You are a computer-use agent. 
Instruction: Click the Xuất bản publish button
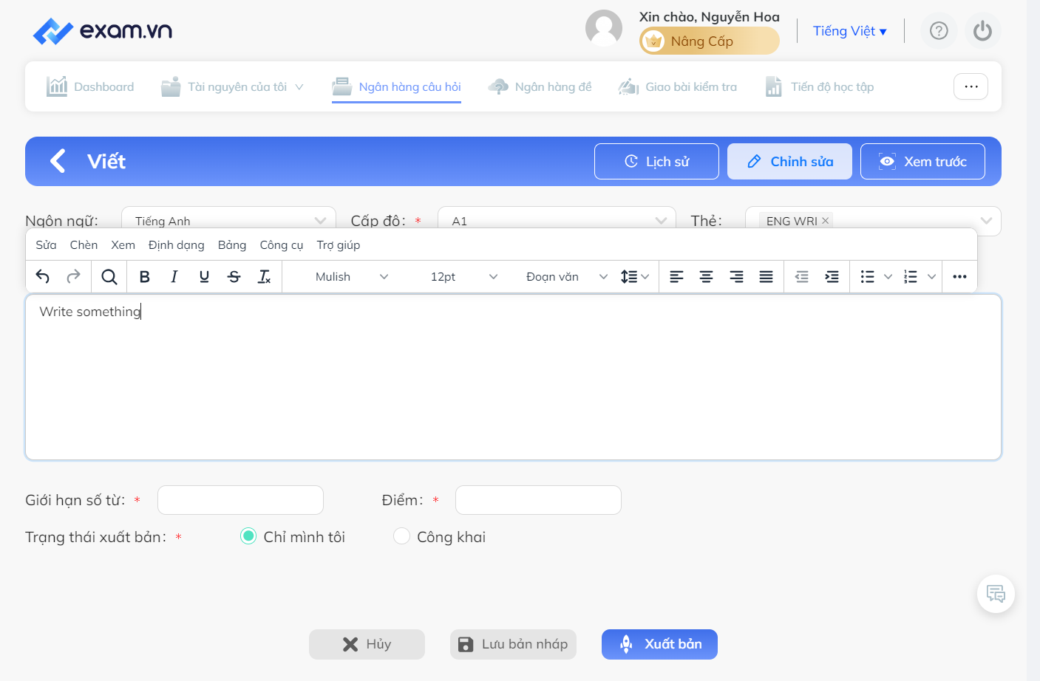[659, 644]
